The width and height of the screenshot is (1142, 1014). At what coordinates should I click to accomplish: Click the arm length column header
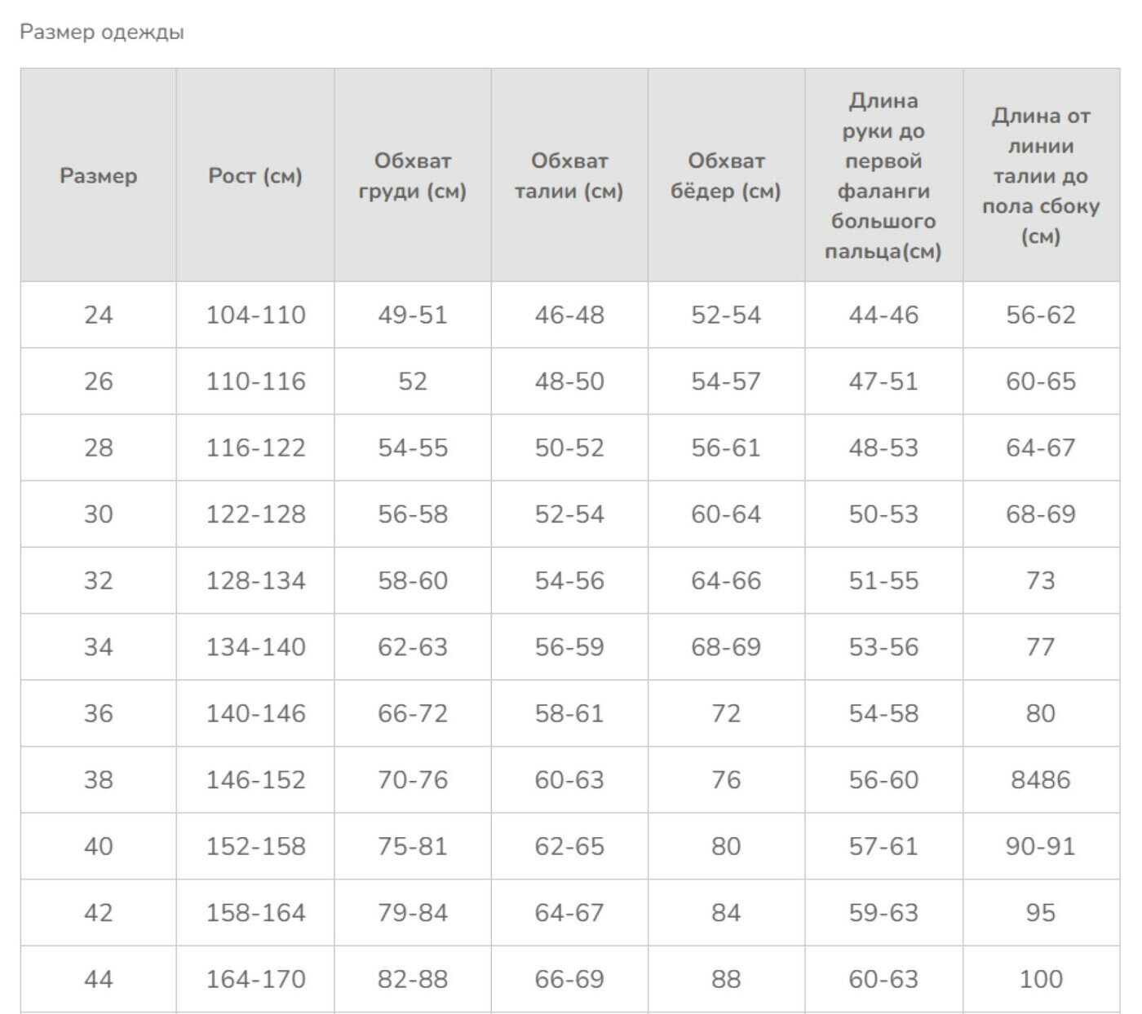(x=883, y=176)
